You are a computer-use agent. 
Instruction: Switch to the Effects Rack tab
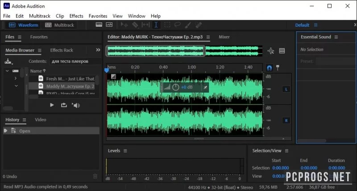pyautogui.click(x=62, y=50)
